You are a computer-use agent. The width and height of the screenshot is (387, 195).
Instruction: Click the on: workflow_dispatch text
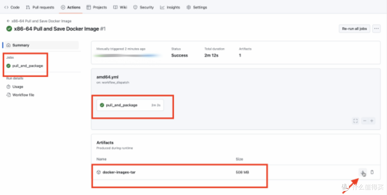coord(113,82)
